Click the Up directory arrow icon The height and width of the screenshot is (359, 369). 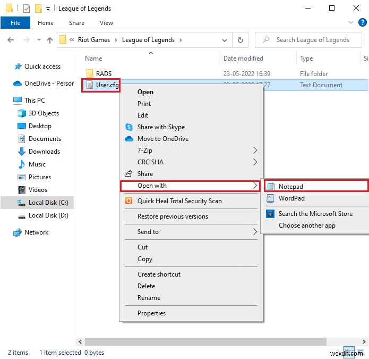click(50, 40)
